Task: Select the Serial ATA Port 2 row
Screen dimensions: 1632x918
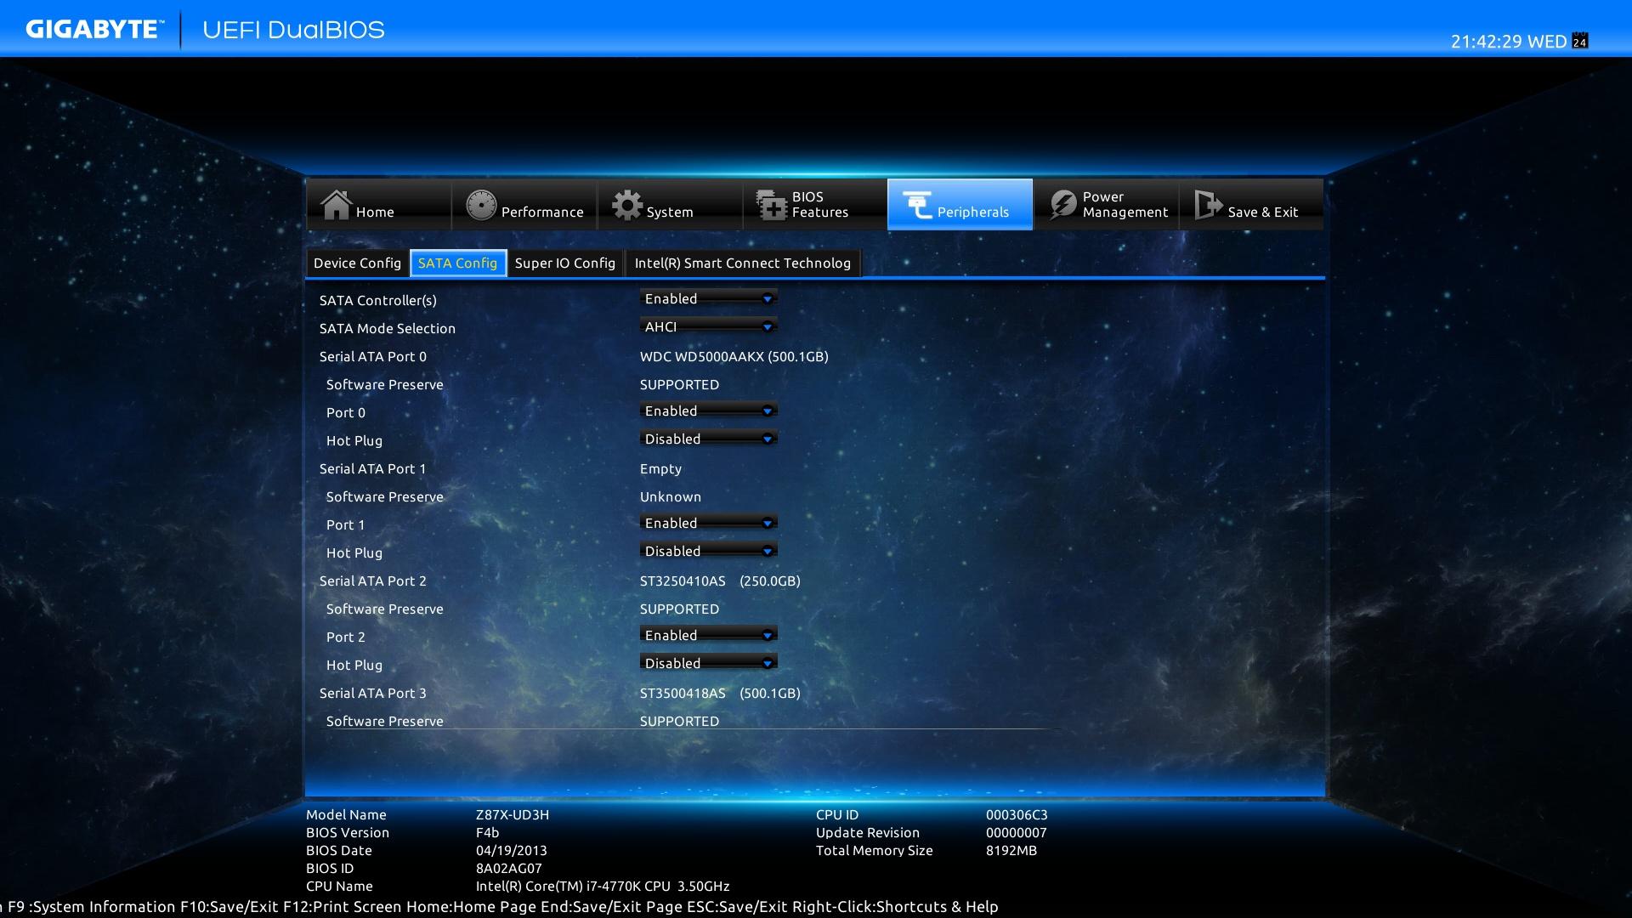Action: (x=373, y=581)
